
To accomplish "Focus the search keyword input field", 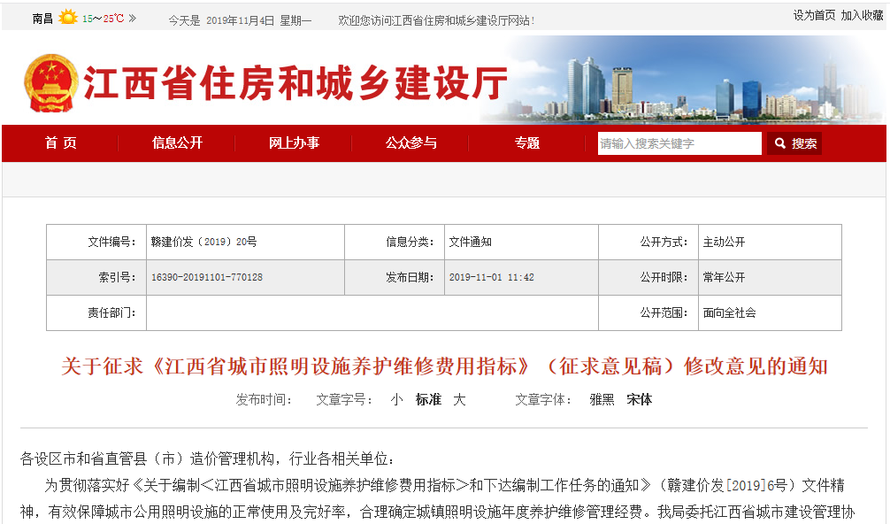I will [679, 143].
